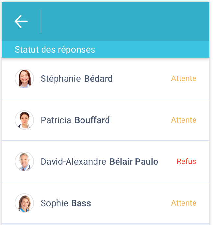
Task: Click the vertical divider in the top bar
Action: (x=41, y=21)
